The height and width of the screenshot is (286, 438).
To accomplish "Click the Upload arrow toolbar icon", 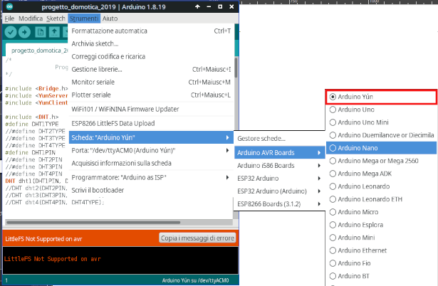I will (x=25, y=32).
